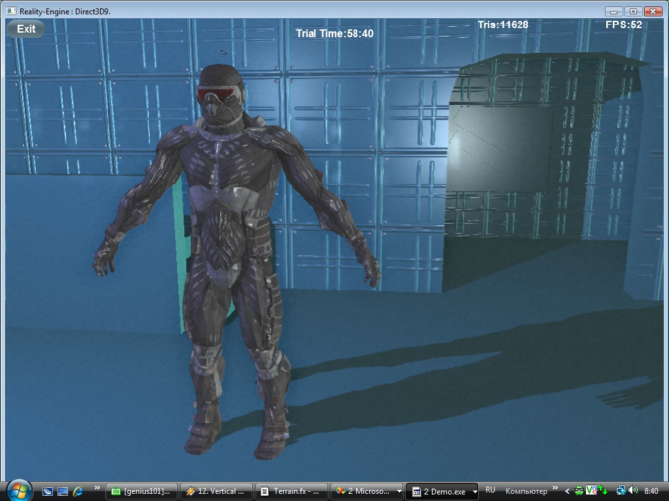Open the '12. Vertical' taskbar window
The width and height of the screenshot is (669, 501).
pos(217,491)
